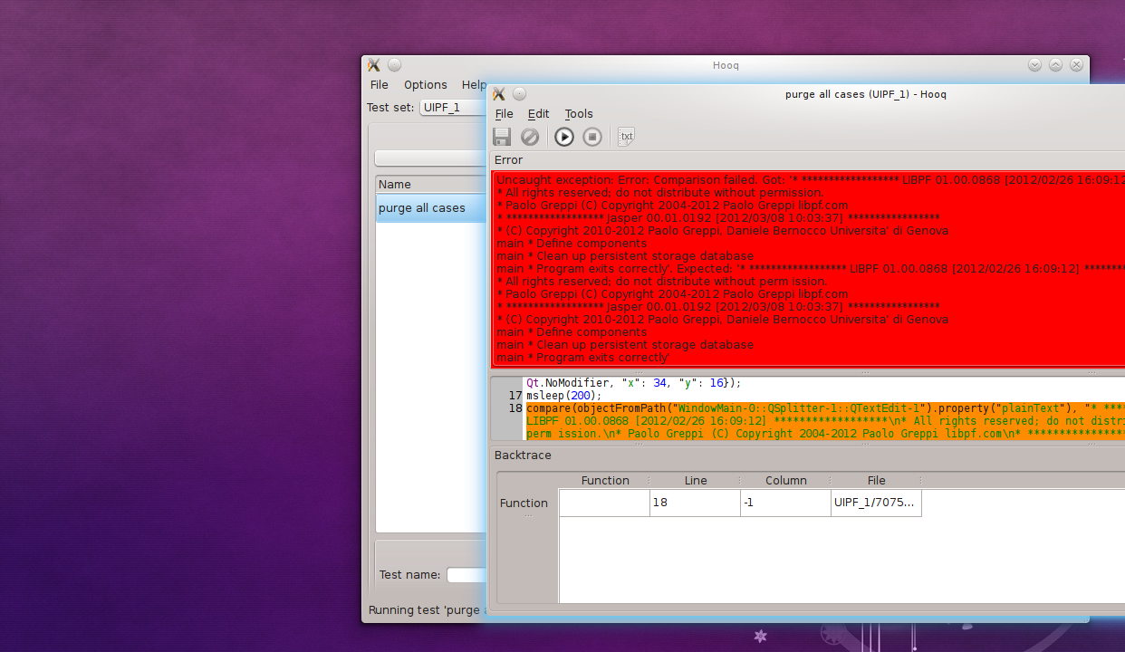This screenshot has width=1125, height=652.
Task: Select the UIPF_1/7075... file cell
Action: [x=875, y=503]
